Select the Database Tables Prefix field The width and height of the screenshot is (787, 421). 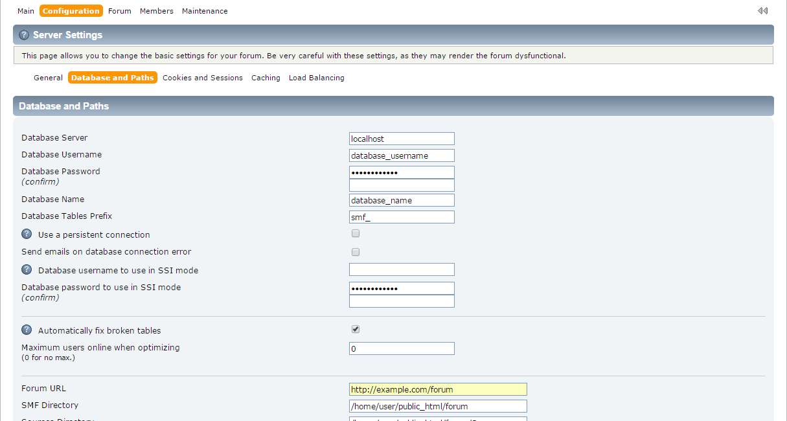click(x=402, y=216)
